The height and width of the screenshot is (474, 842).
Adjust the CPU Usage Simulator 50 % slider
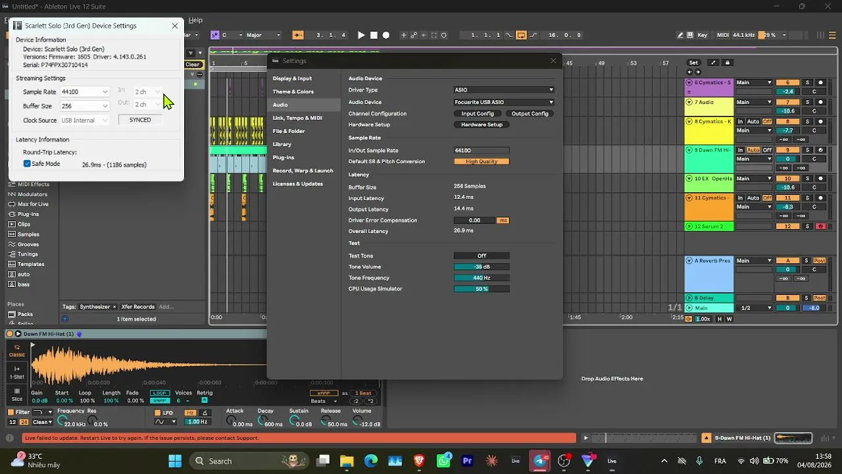pos(482,289)
